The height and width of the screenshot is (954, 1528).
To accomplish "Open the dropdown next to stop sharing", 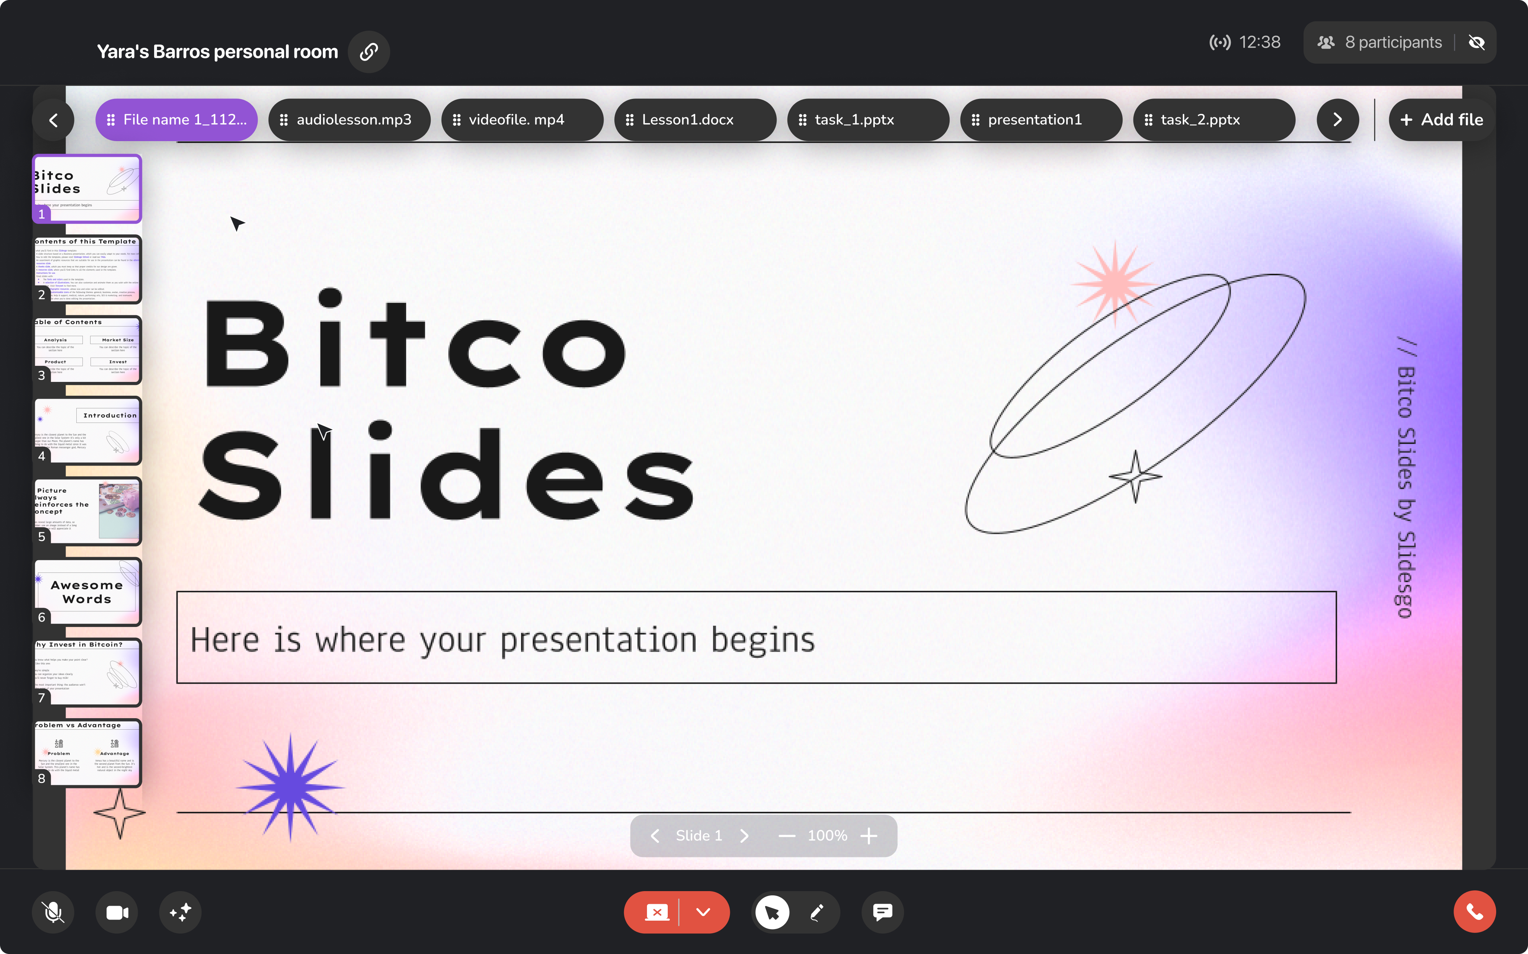I will coord(703,912).
